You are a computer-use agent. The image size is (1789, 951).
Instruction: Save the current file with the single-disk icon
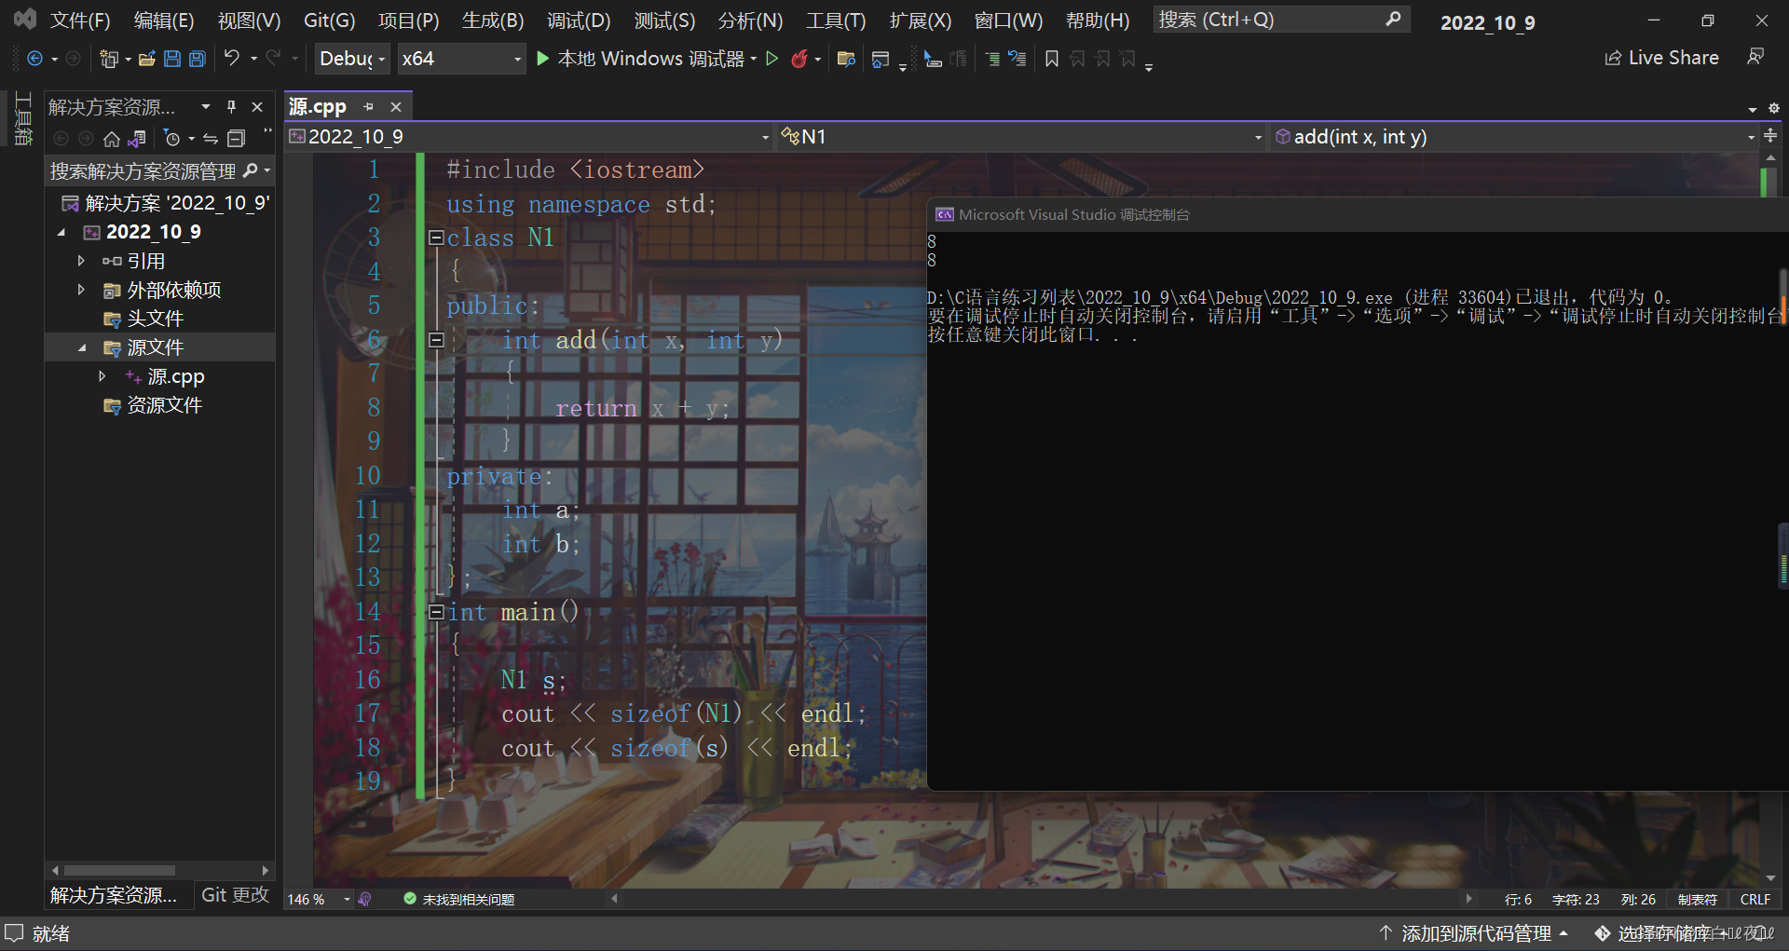(x=172, y=59)
